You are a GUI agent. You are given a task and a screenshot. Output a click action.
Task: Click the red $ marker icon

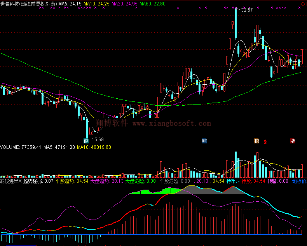tap(265, 141)
